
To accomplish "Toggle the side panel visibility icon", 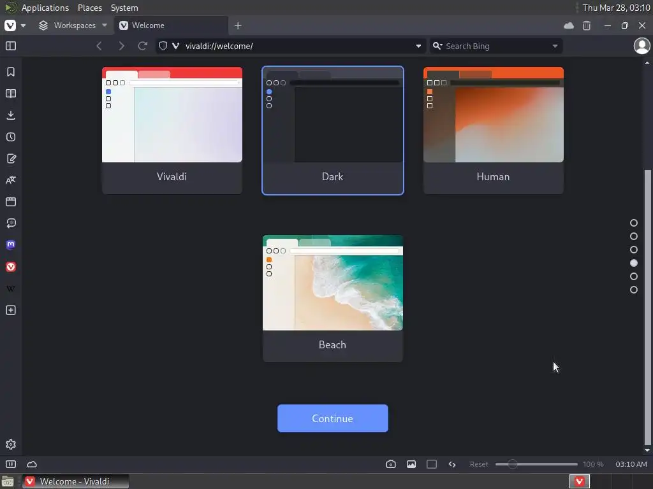I will click(11, 46).
